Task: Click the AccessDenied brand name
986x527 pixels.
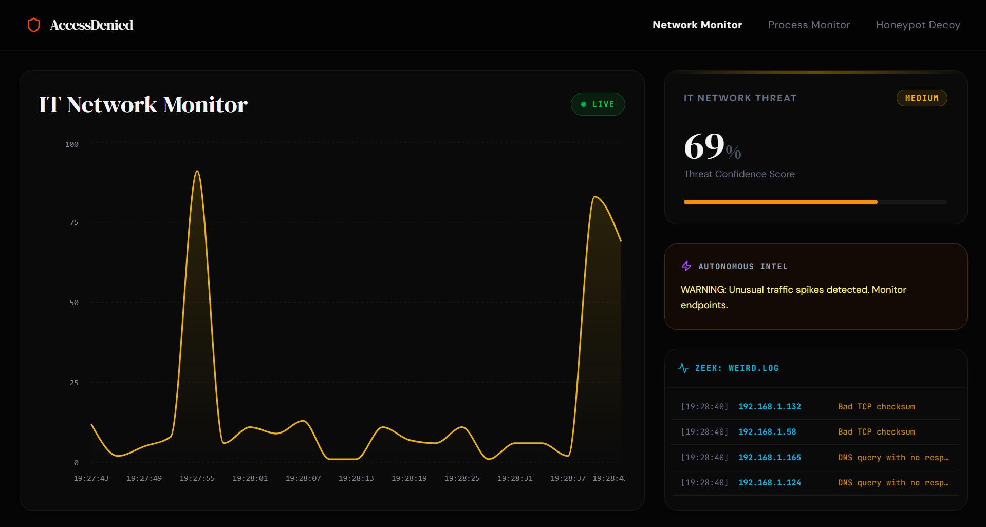Action: point(91,25)
